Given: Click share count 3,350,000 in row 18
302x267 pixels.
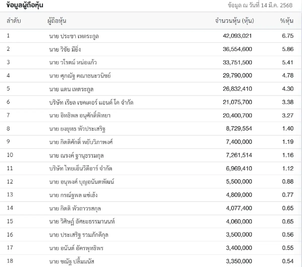Looking at the screenshot, I should click(x=239, y=261).
